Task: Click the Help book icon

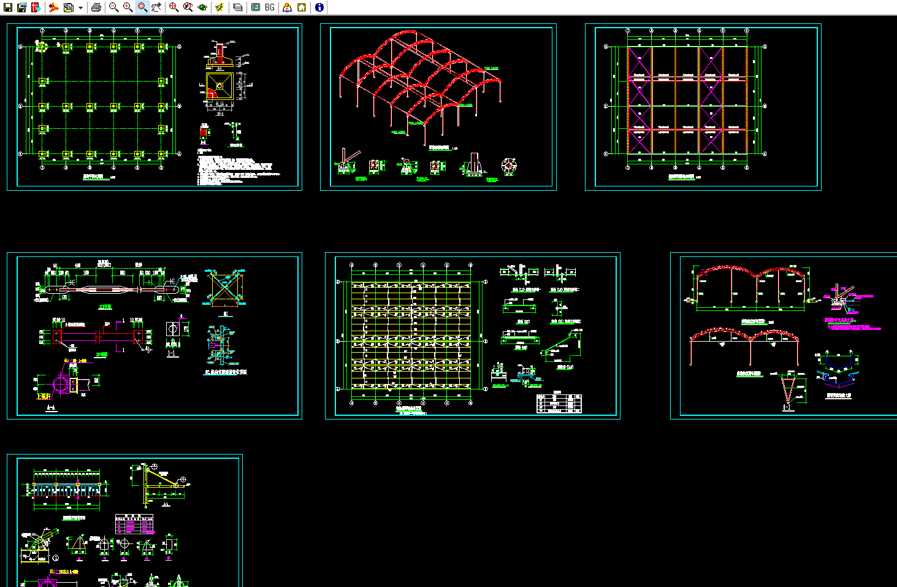Action: coord(287,7)
